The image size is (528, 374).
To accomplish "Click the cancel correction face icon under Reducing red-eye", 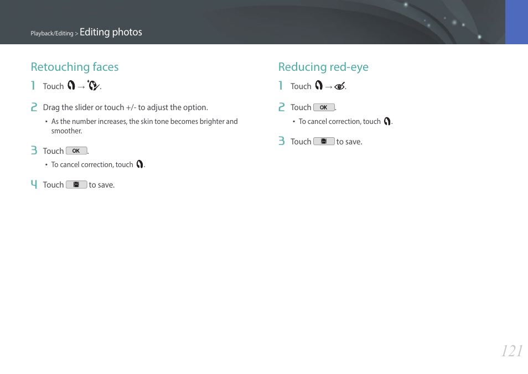I will (x=387, y=121).
